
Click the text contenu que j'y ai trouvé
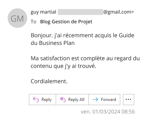tap(63, 66)
